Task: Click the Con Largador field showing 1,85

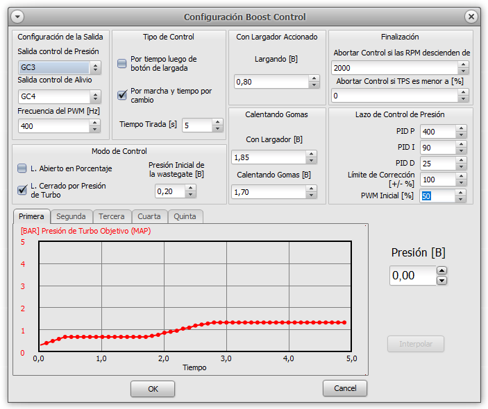Action: pyautogui.click(x=269, y=157)
